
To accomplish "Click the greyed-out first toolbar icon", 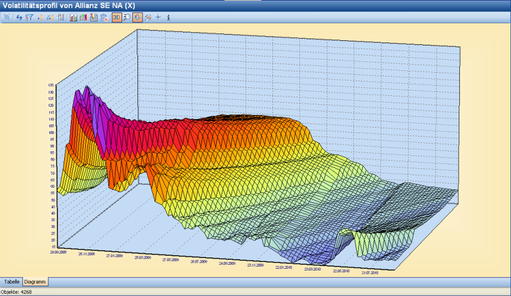I will point(7,18).
